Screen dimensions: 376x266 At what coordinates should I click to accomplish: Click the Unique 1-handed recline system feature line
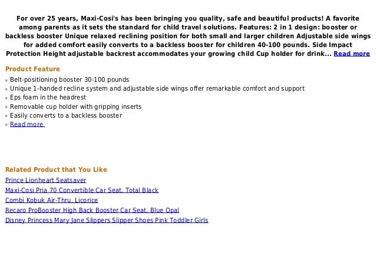[157, 89]
